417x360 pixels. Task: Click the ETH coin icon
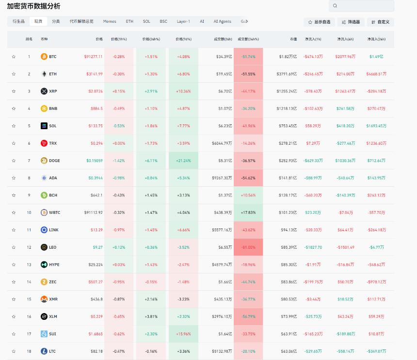[x=44, y=74]
